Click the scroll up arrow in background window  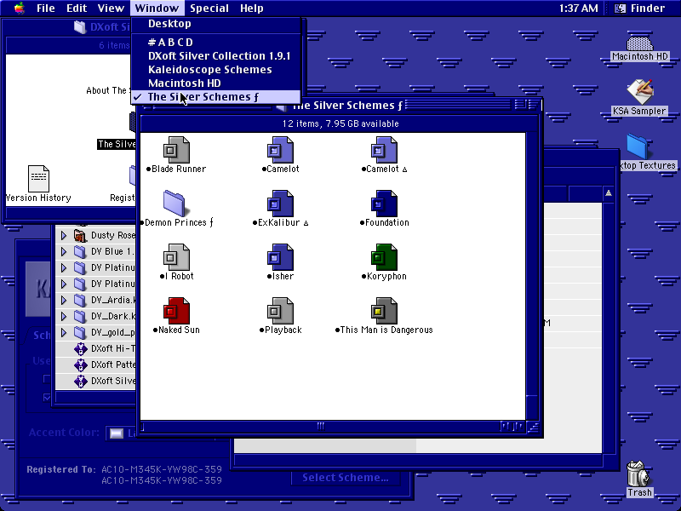609,193
